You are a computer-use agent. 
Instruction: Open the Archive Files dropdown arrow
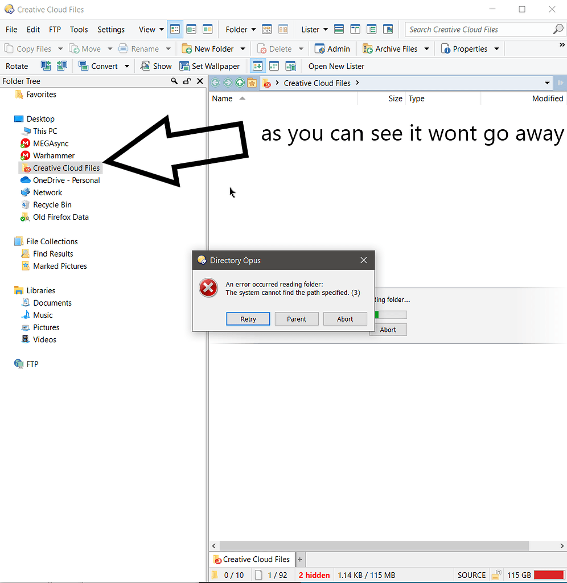click(x=426, y=49)
